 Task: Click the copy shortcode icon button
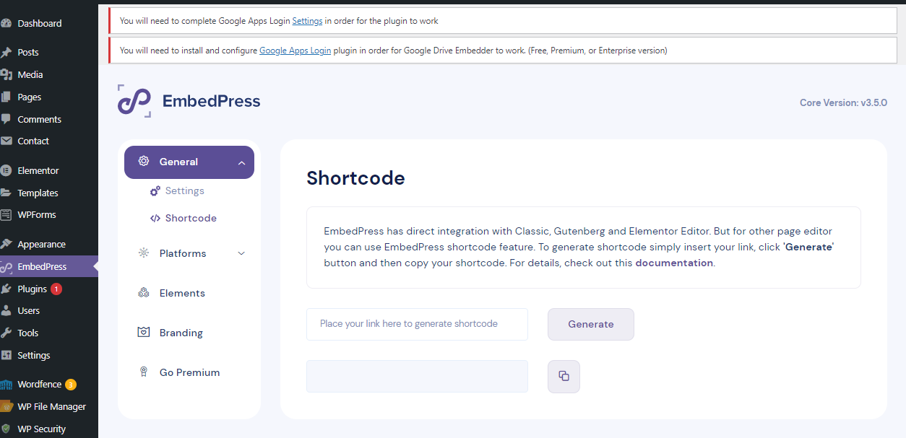click(564, 377)
